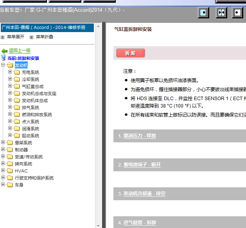Click the 菜单展开 list icon

tap(2, 37)
